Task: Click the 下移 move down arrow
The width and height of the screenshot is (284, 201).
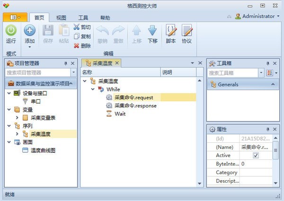Action: point(152,30)
